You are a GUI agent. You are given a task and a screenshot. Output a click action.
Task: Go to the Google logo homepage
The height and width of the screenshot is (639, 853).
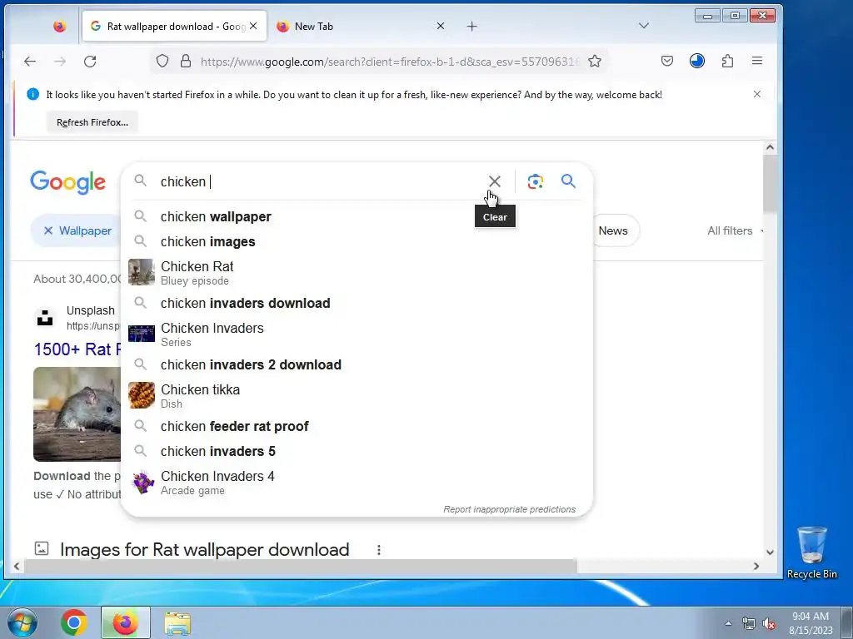coord(67,182)
